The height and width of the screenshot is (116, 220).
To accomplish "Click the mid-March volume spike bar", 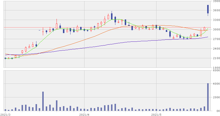I will 43,101.
